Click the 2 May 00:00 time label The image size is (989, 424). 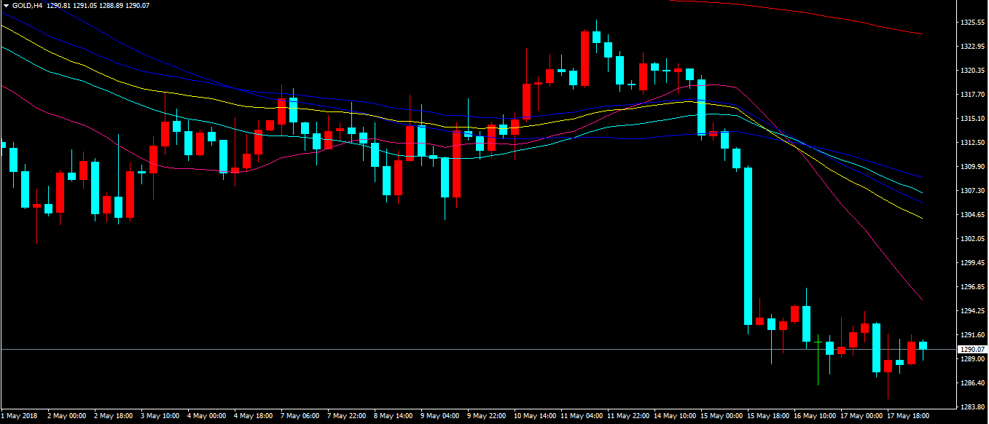coord(66,416)
